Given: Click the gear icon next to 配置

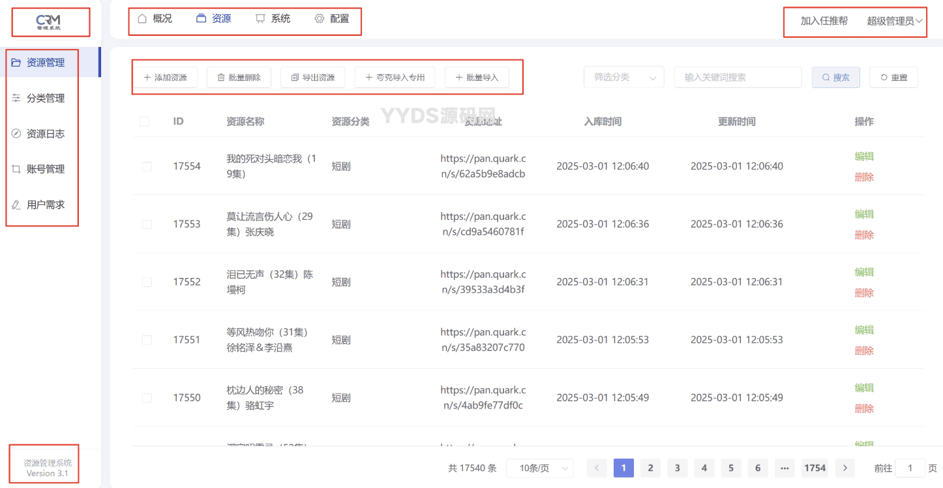Looking at the screenshot, I should coord(320,18).
